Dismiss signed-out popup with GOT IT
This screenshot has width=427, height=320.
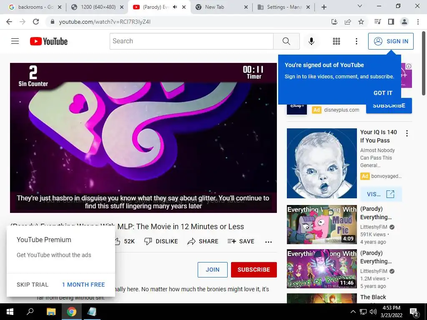tap(383, 93)
